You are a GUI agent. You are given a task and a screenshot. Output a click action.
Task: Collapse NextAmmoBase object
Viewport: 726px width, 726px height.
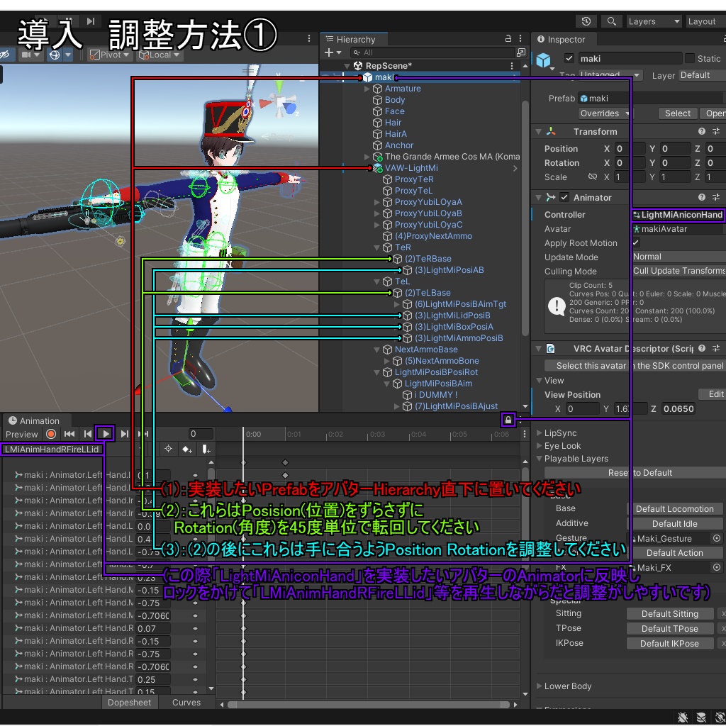click(377, 350)
